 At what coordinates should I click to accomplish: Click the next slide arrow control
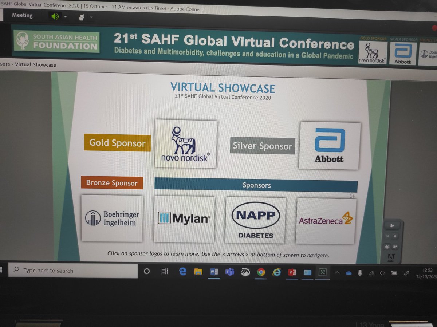click(395, 236)
